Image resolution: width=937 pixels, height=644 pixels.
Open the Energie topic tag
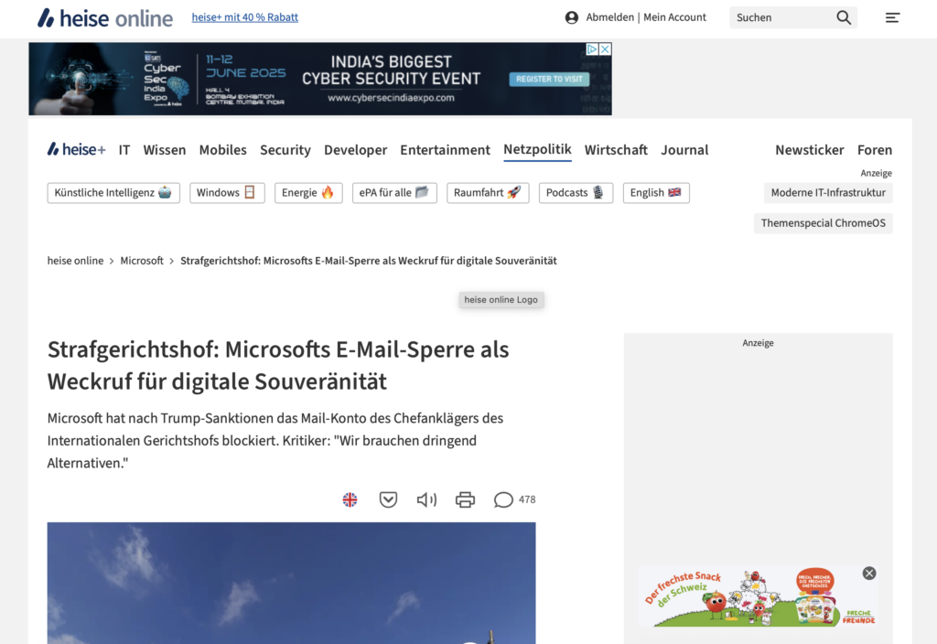coord(308,193)
